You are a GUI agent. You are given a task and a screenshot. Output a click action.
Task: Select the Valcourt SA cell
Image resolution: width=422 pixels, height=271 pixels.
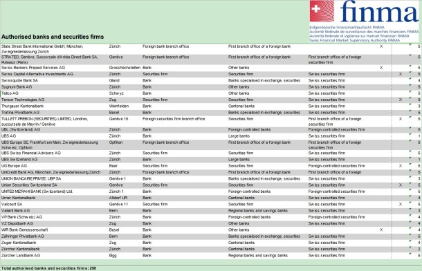[x=12, y=205]
